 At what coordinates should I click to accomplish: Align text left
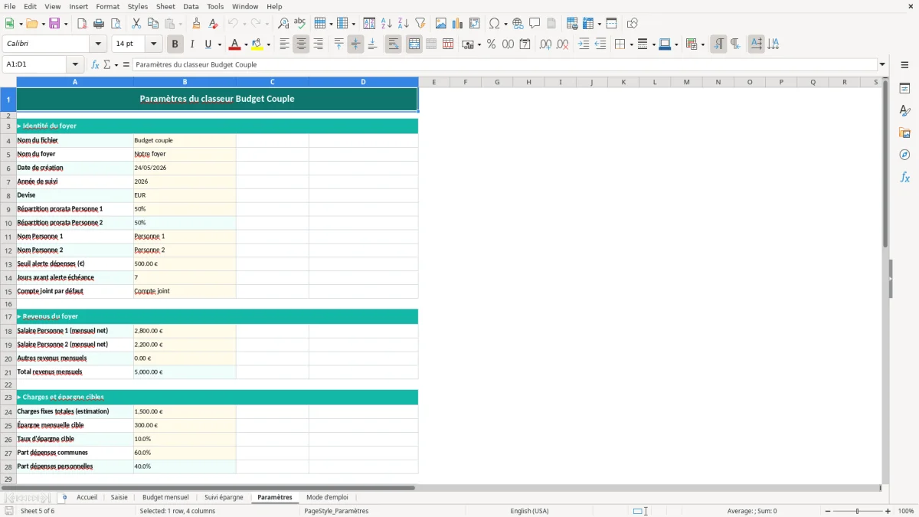pos(284,44)
